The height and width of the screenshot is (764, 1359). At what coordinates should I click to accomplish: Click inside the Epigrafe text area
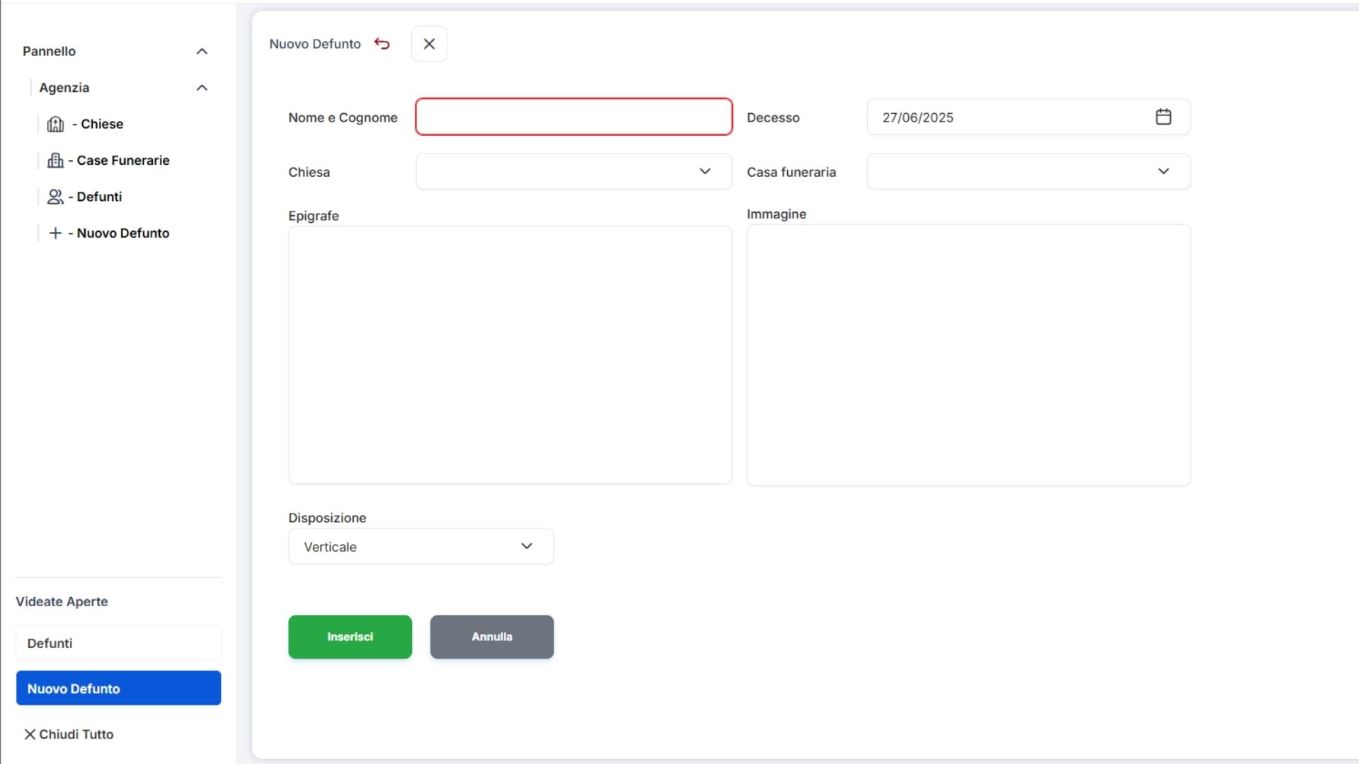pyautogui.click(x=510, y=355)
